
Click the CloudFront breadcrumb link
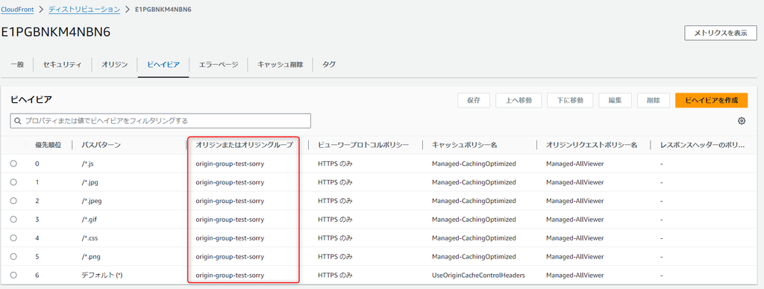click(17, 9)
